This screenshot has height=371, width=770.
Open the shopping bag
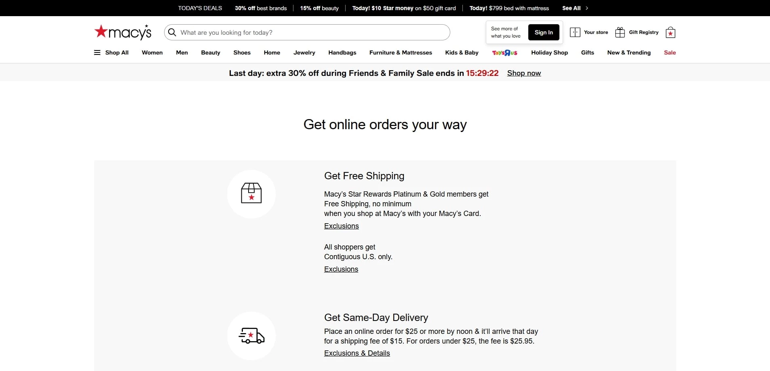click(670, 32)
